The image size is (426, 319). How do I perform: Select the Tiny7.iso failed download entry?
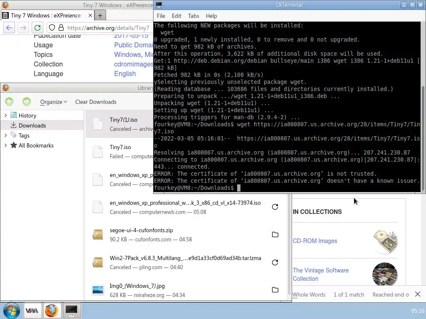tap(119, 152)
